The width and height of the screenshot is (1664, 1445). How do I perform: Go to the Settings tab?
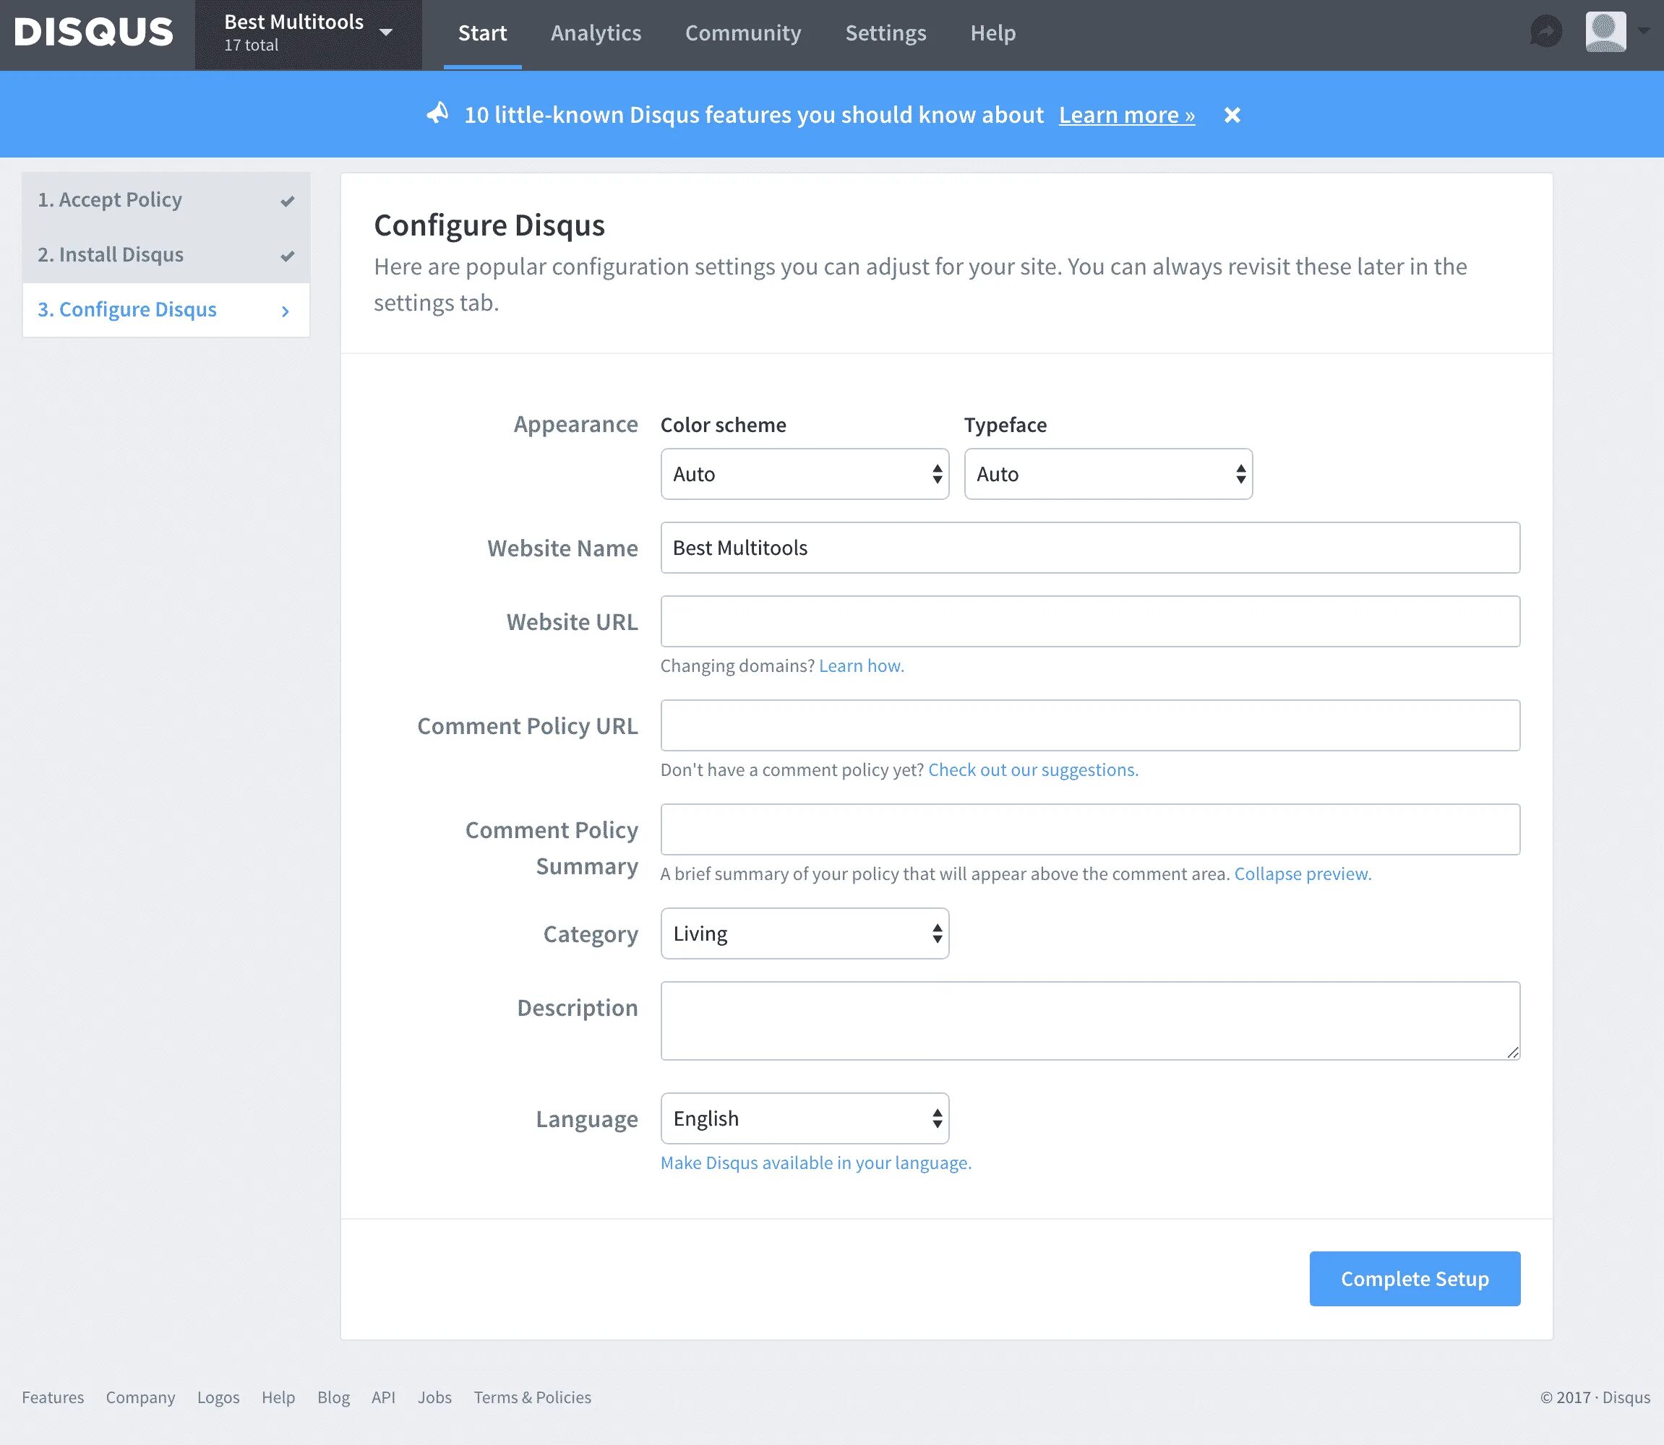pos(885,33)
